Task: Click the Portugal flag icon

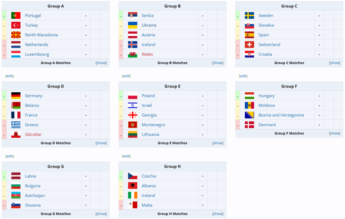Action: click(16, 15)
